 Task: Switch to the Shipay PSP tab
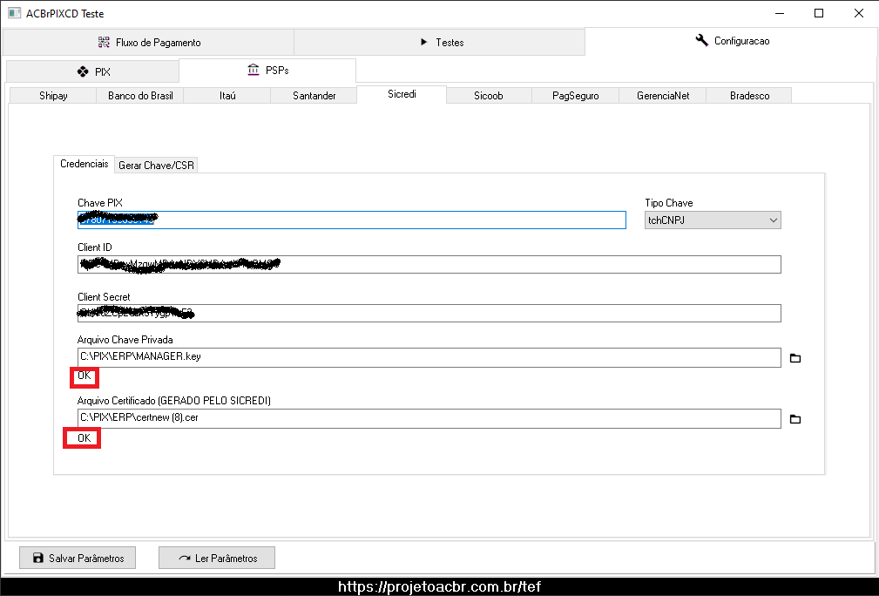coord(53,96)
